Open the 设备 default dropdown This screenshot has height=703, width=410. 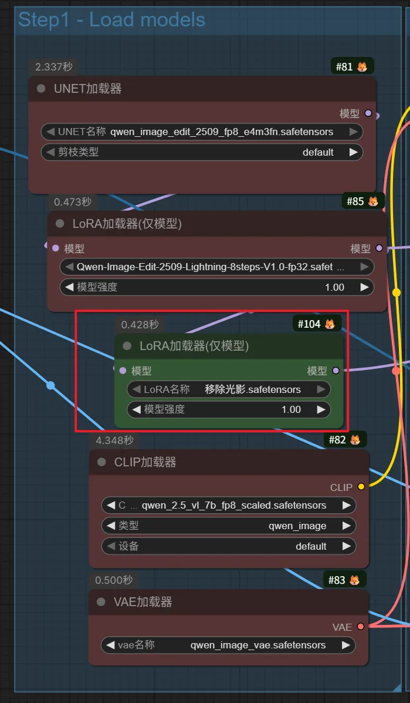coord(229,546)
